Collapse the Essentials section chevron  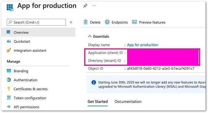(x=90, y=36)
